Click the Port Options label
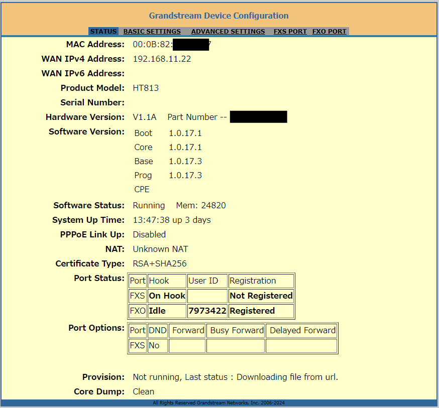Screen dimensions: 439x408 tap(96, 328)
